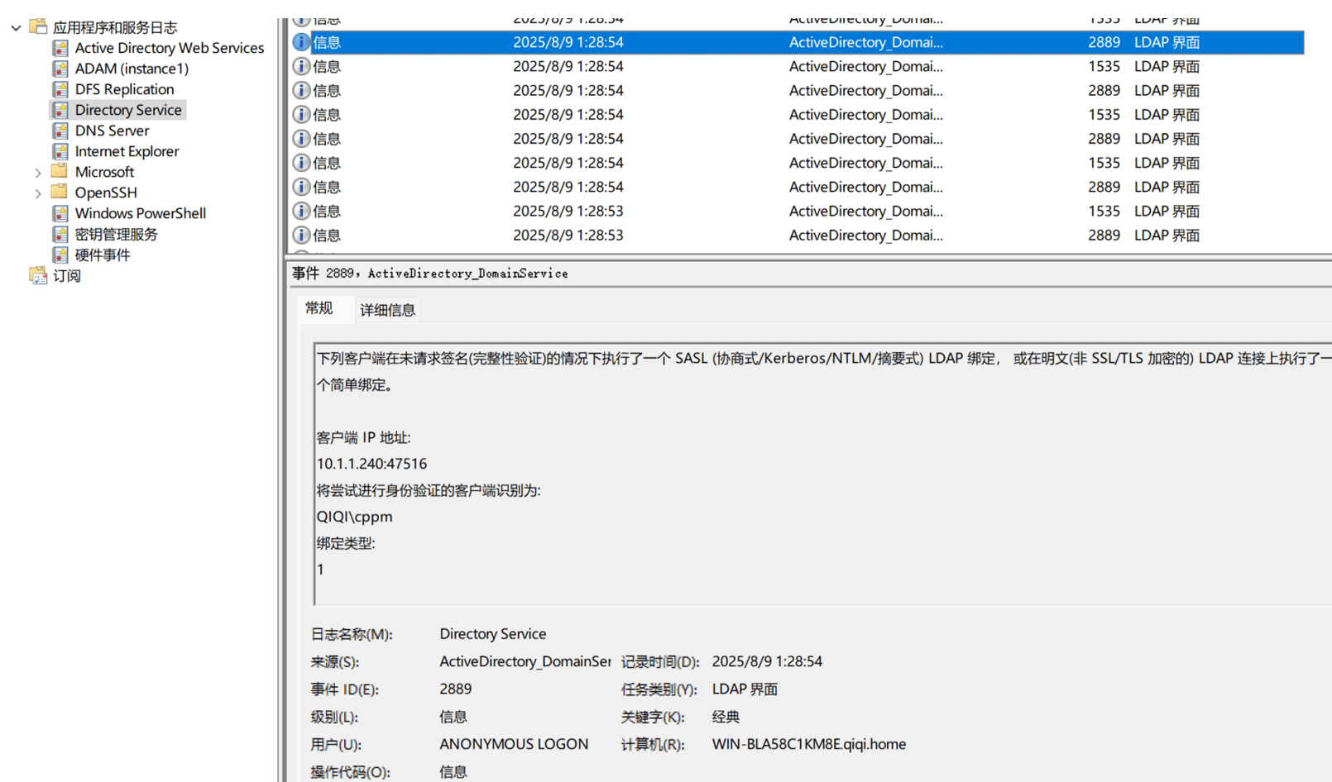Click the Microsoft folder icon
This screenshot has height=782, width=1332.
tap(60, 171)
